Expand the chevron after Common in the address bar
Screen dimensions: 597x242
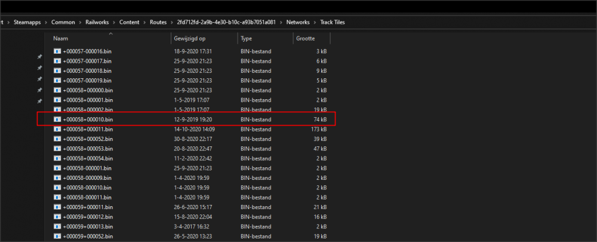click(x=80, y=23)
